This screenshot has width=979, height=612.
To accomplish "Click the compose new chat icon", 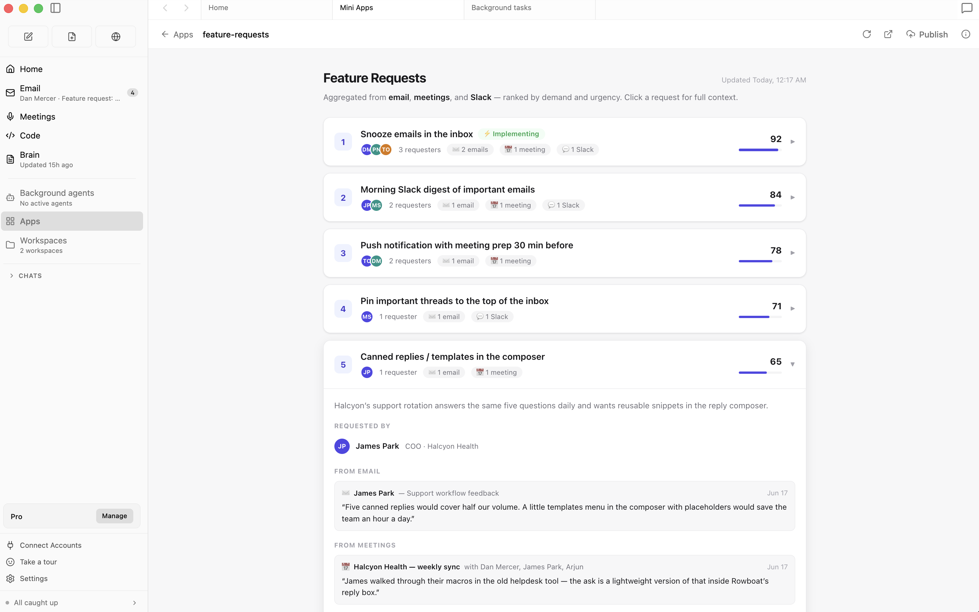I will [x=28, y=36].
